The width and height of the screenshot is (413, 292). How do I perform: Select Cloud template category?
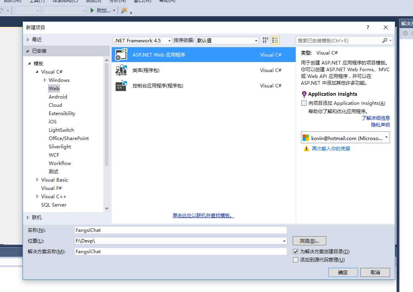coord(55,105)
